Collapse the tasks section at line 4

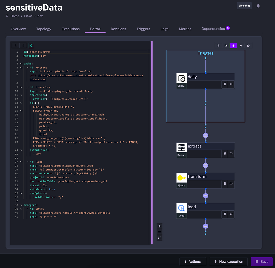(x=21, y=64)
